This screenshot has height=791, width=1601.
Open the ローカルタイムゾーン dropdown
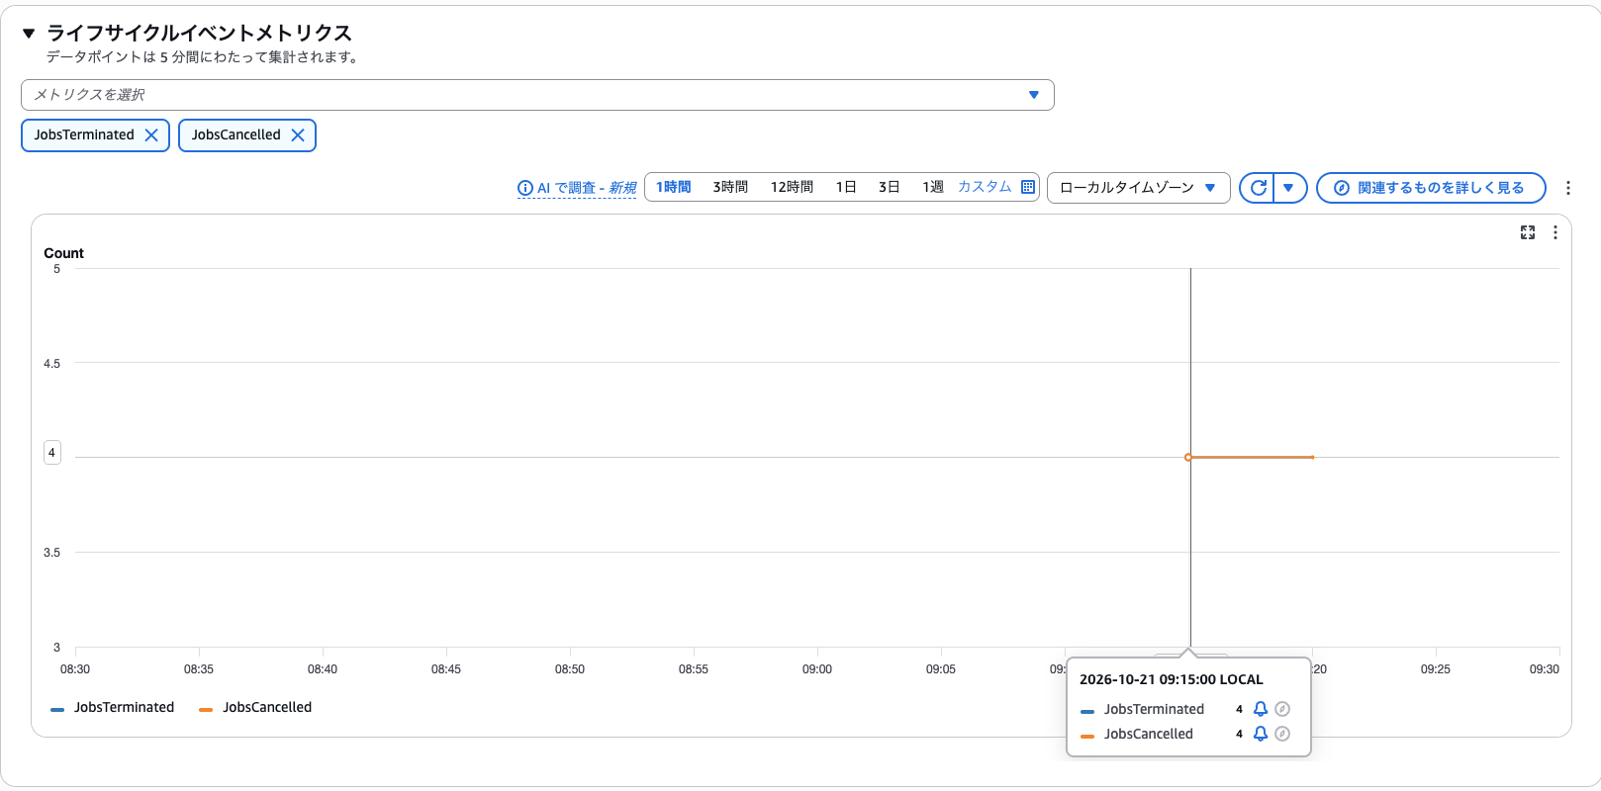click(x=1139, y=188)
